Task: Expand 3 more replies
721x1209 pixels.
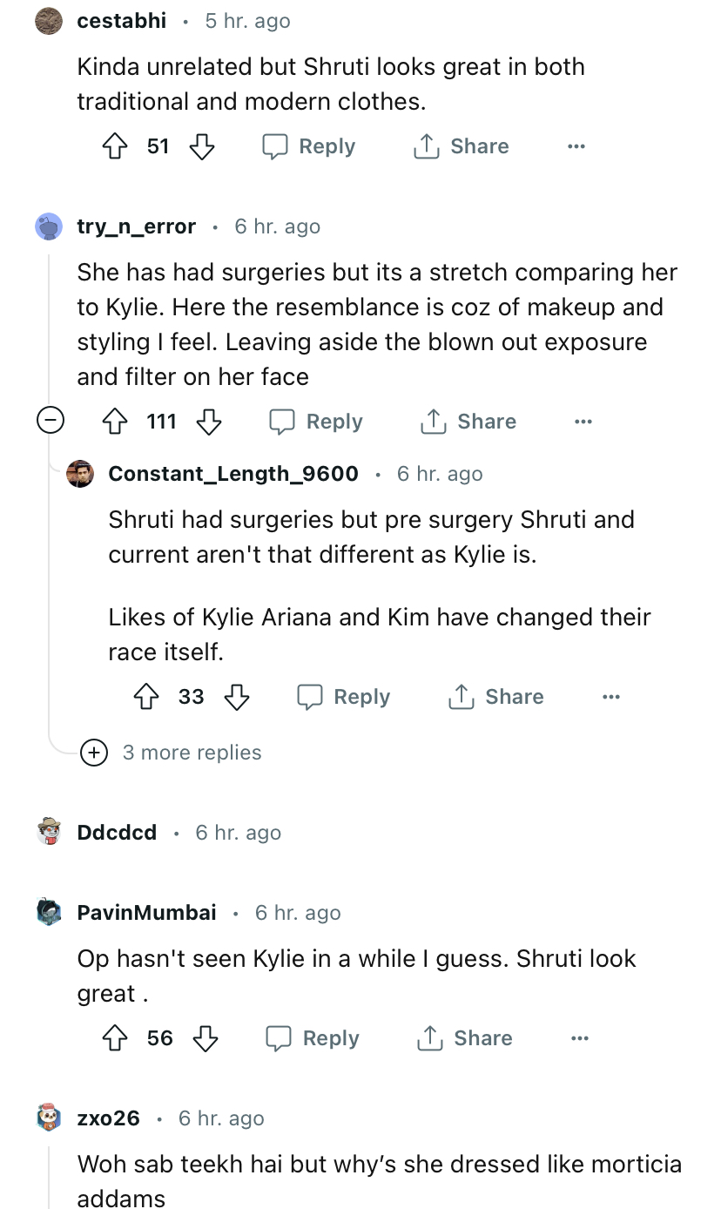Action: 94,753
